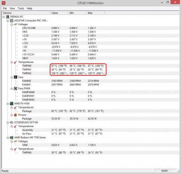181x174 pixels.
Task: Click the motherboard Temperatures thermometer icon
Action: 15,62
